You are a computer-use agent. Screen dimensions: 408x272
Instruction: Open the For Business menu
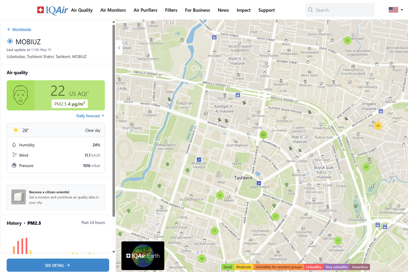point(197,10)
